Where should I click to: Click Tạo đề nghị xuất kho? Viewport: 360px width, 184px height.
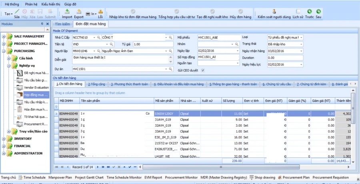click(x=212, y=14)
